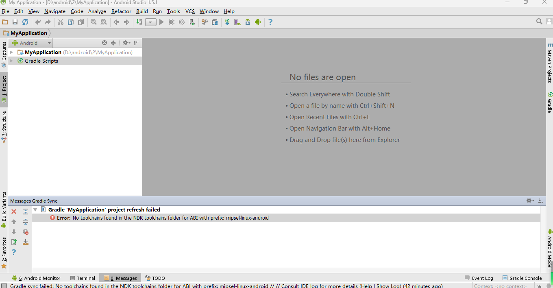The width and height of the screenshot is (553, 288).
Task: Click Collapse All in Messages panel
Action: pos(26,222)
